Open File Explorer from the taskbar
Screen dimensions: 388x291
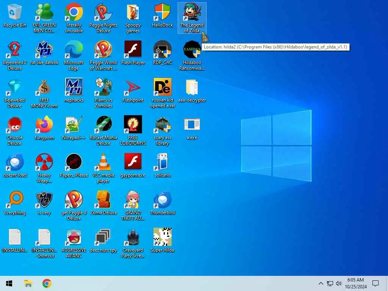28,283
